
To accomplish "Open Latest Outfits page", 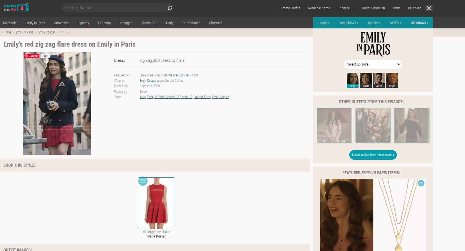I will [x=290, y=8].
